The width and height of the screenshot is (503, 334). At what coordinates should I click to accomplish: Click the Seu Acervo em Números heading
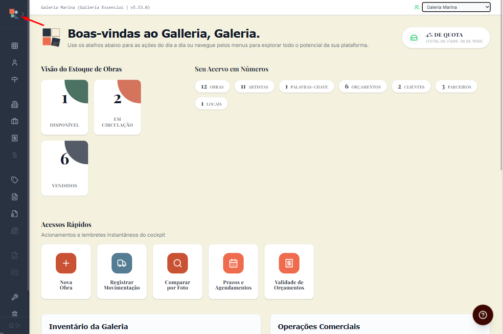pos(231,69)
